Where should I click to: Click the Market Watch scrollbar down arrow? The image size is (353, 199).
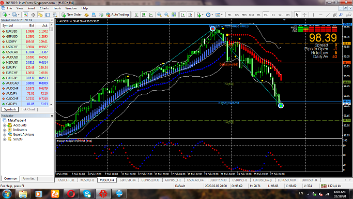pyautogui.click(x=51, y=104)
